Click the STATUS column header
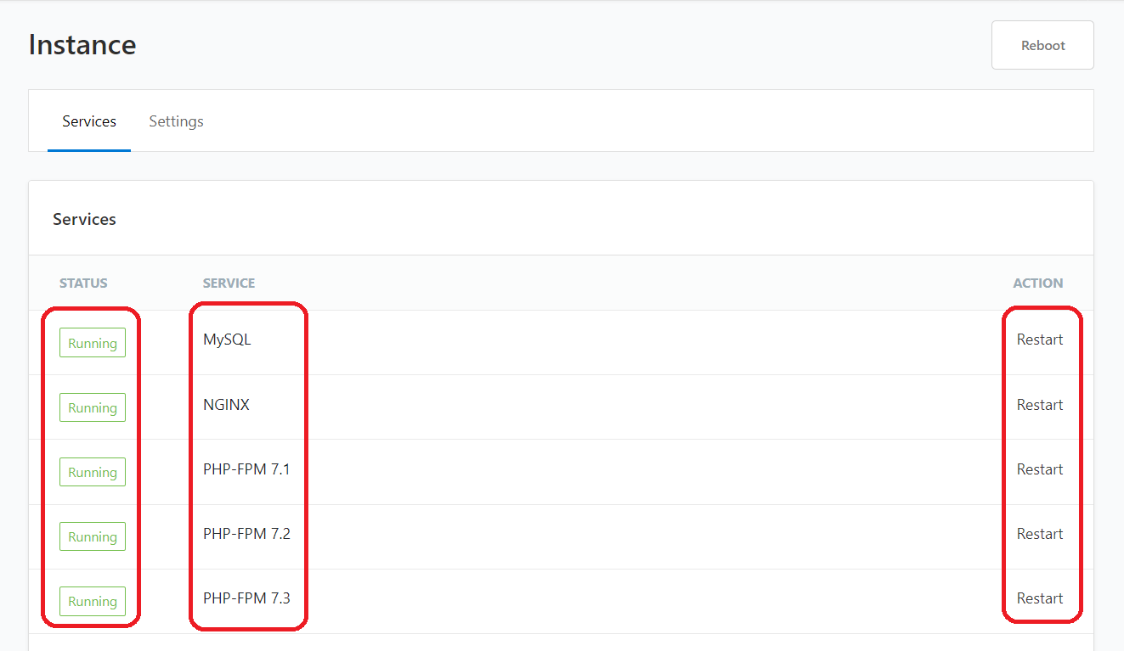The height and width of the screenshot is (651, 1124). point(83,283)
